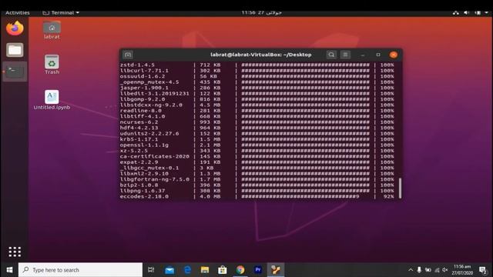Open Premiere Pro from the taskbar
This screenshot has height=277, width=493.
click(258, 270)
